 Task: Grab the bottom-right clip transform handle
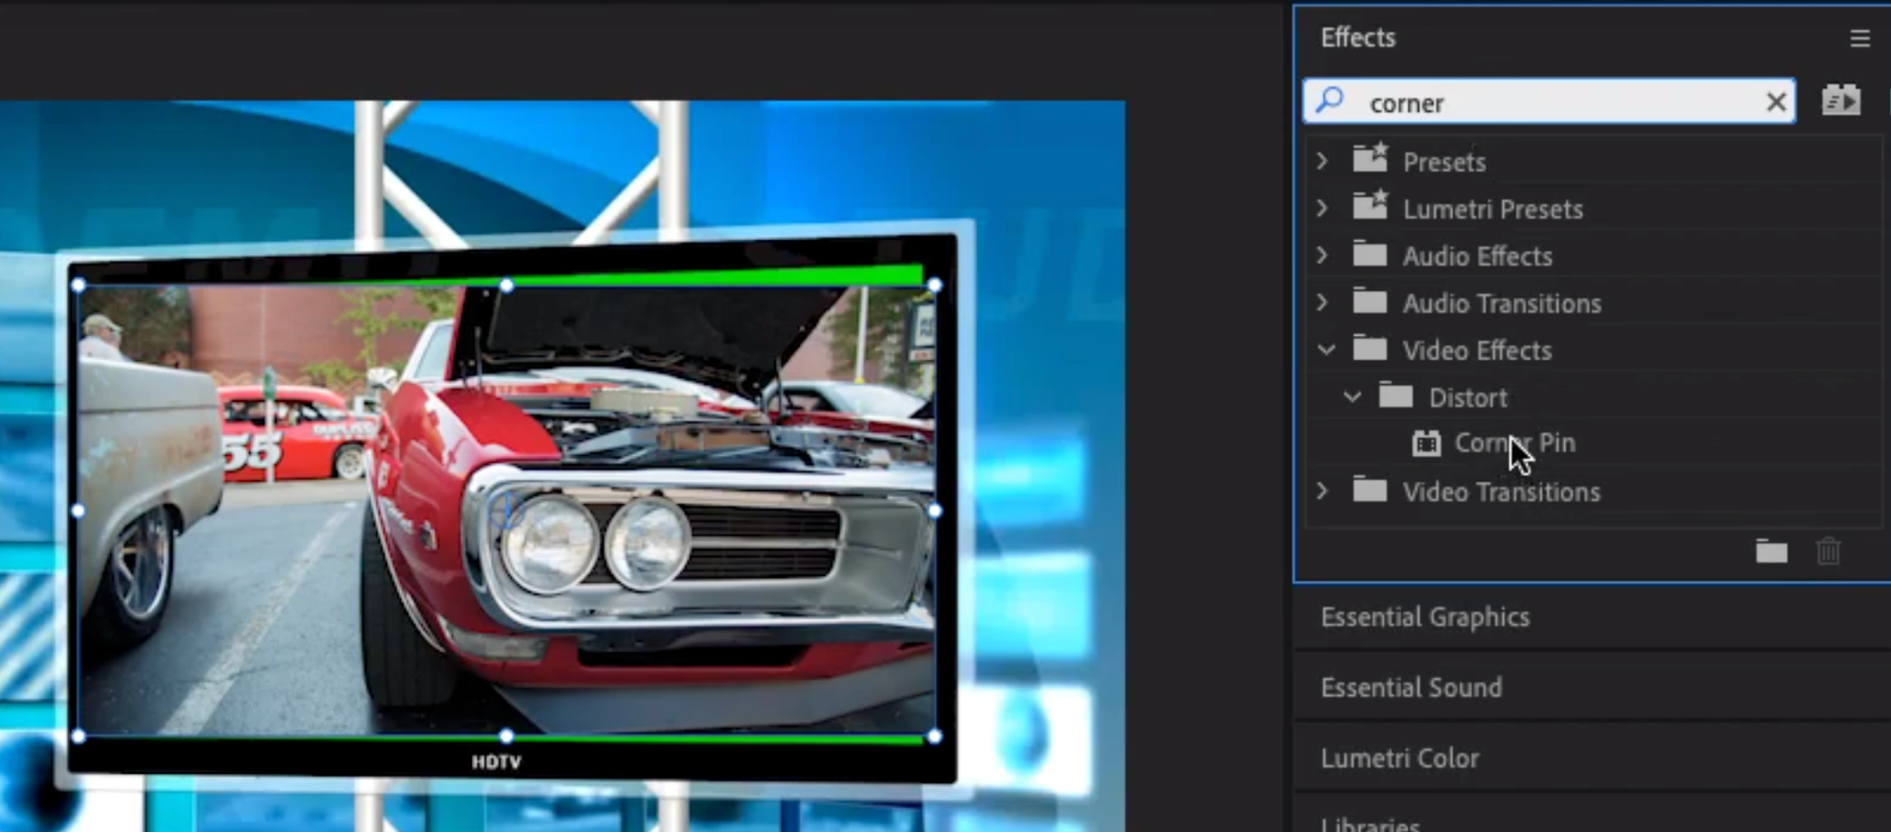pyautogui.click(x=935, y=736)
